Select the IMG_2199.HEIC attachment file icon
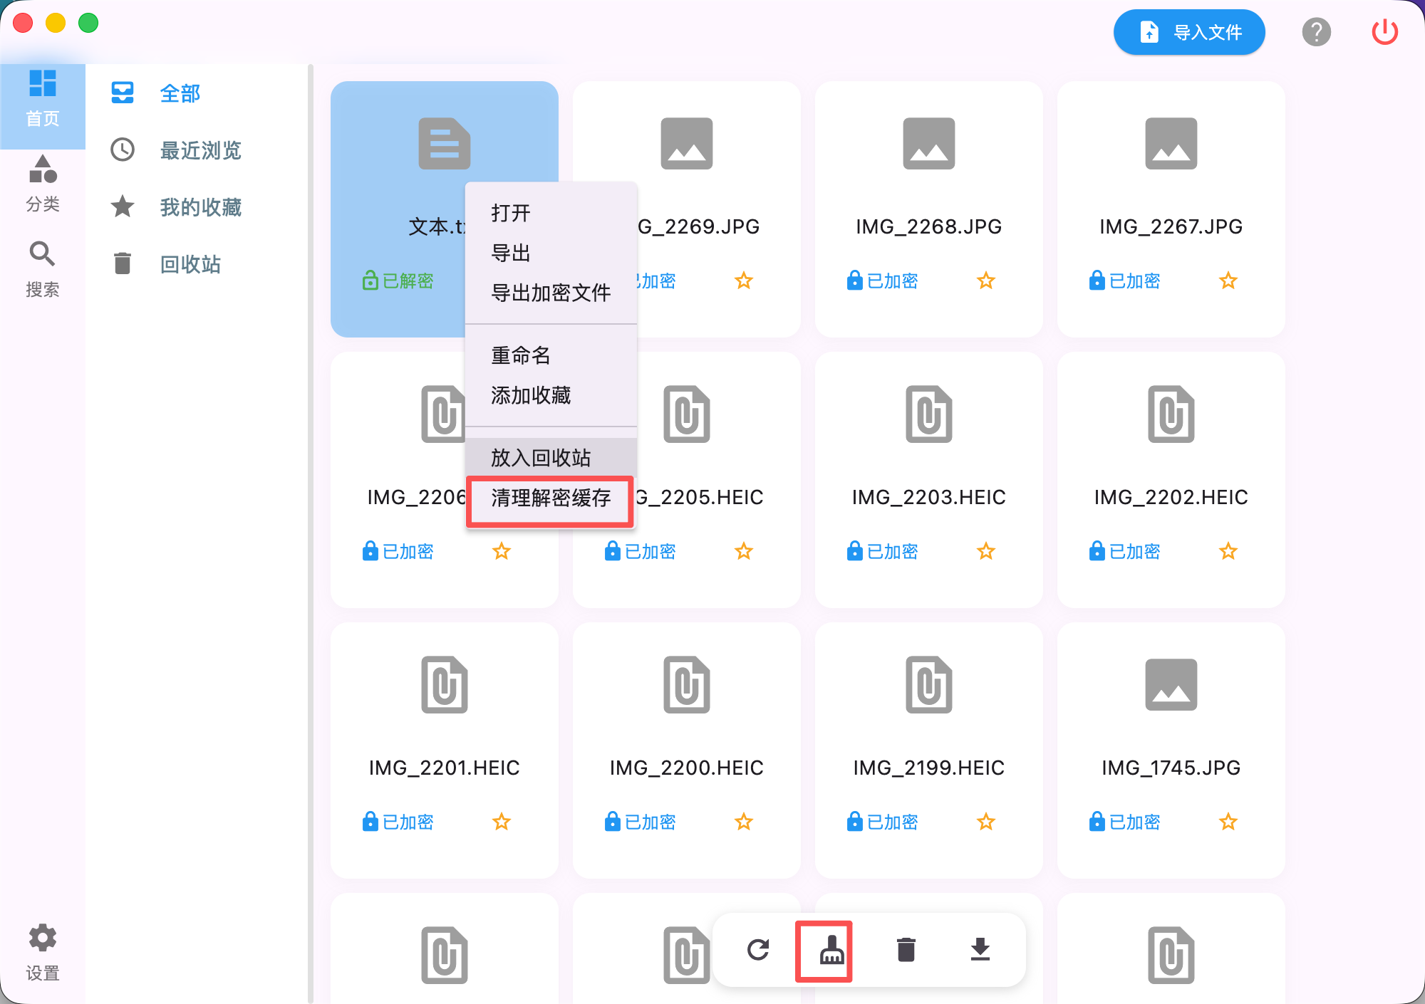Screen dimensions: 1425x1004 click(x=929, y=685)
